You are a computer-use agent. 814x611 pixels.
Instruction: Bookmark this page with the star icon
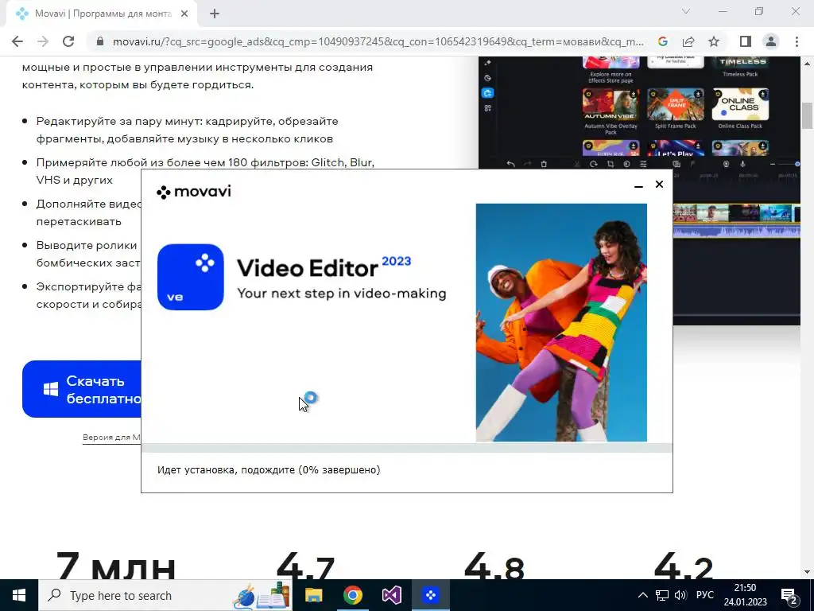(x=714, y=41)
